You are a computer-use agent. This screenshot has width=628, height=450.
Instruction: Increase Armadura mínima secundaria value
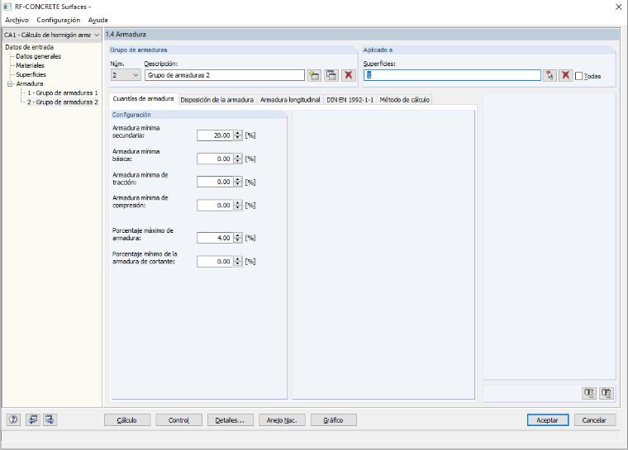[238, 133]
